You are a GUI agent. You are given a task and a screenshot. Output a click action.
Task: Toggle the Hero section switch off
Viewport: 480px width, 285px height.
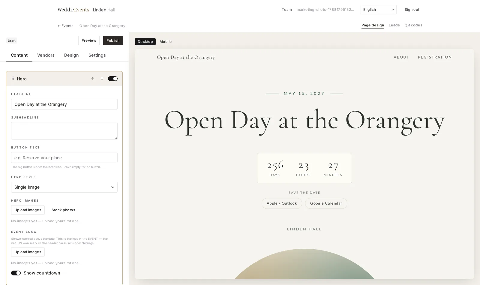113,79
